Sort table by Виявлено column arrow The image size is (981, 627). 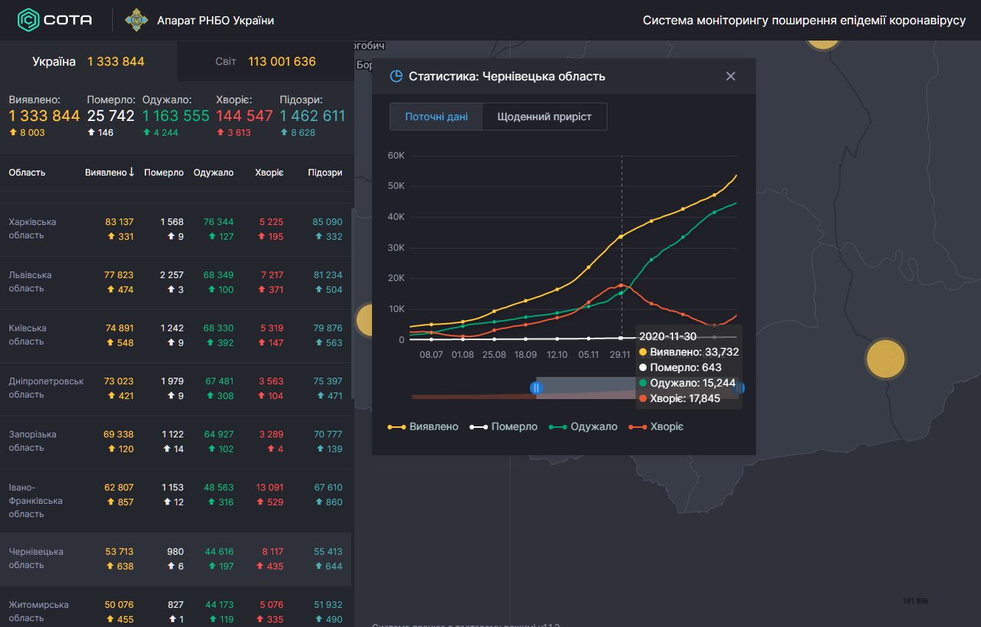pos(131,173)
